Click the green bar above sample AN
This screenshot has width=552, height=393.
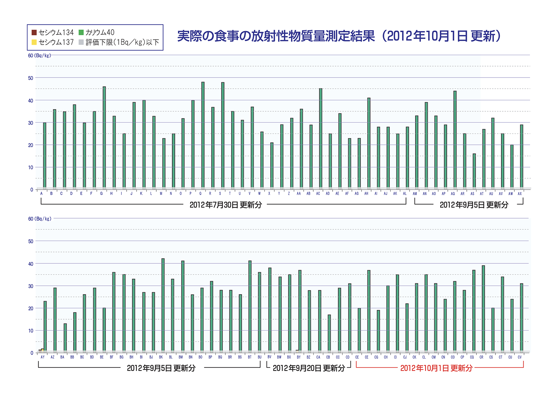[426, 145]
